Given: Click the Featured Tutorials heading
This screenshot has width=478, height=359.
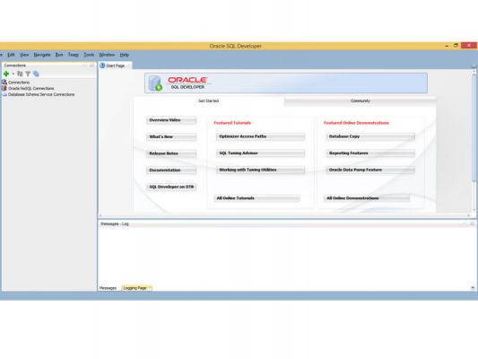Looking at the screenshot, I should tap(232, 123).
